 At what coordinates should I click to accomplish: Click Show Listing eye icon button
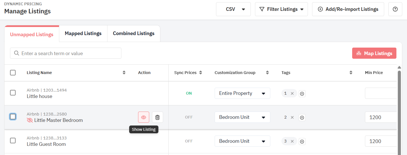pyautogui.click(x=144, y=117)
